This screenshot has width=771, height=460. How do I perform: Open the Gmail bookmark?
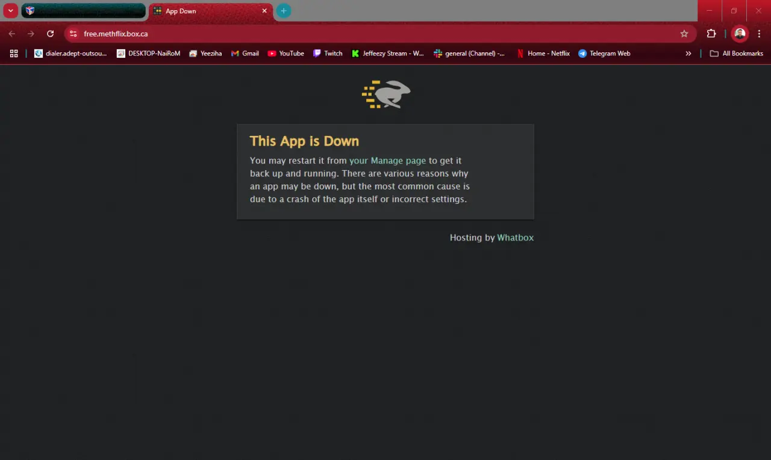(245, 54)
